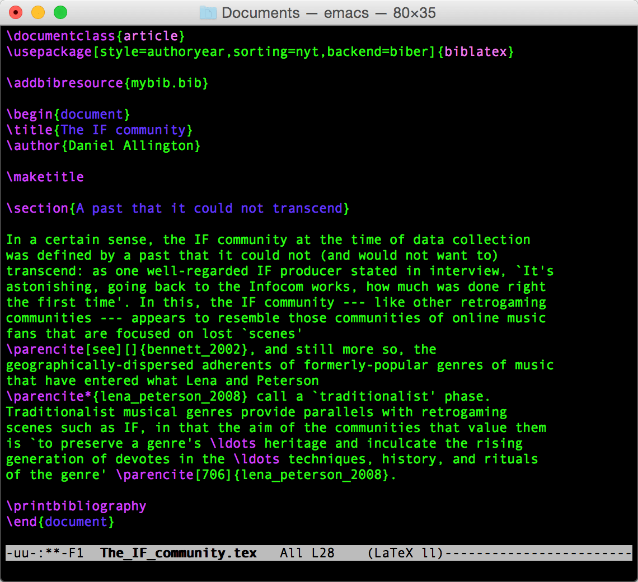Click the word Peterson in Lena and Peterson
The height and width of the screenshot is (582, 638).
click(x=288, y=381)
